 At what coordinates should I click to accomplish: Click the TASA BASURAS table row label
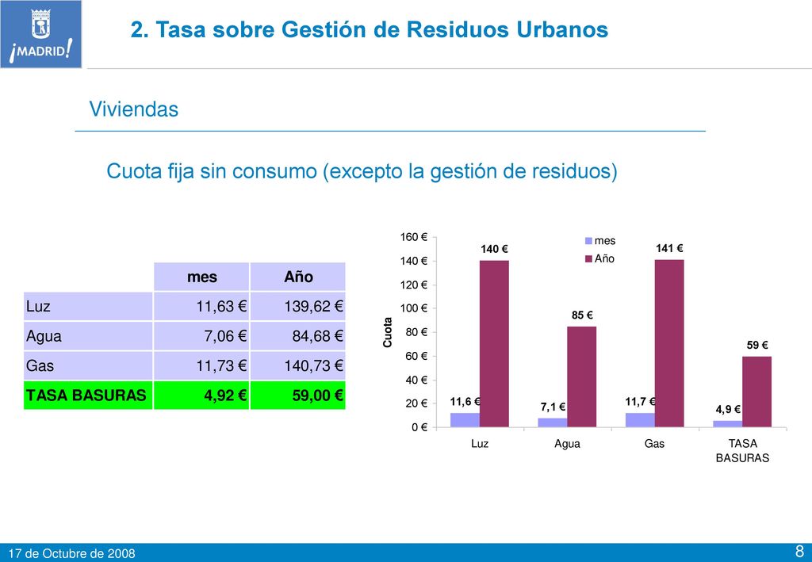88,396
